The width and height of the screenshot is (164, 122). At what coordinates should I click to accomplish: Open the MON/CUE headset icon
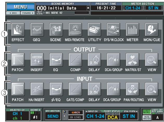point(152,29)
